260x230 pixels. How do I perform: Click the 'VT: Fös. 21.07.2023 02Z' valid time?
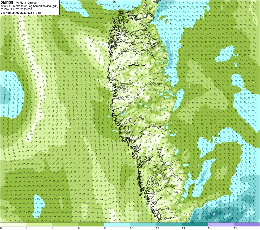16,13
